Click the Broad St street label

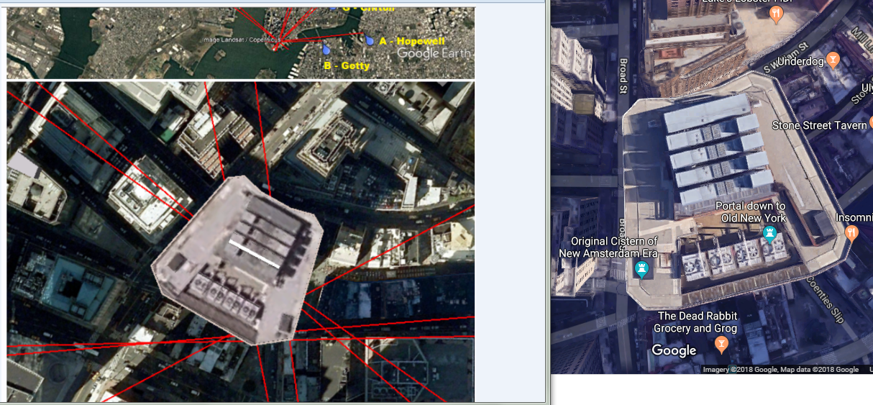623,74
